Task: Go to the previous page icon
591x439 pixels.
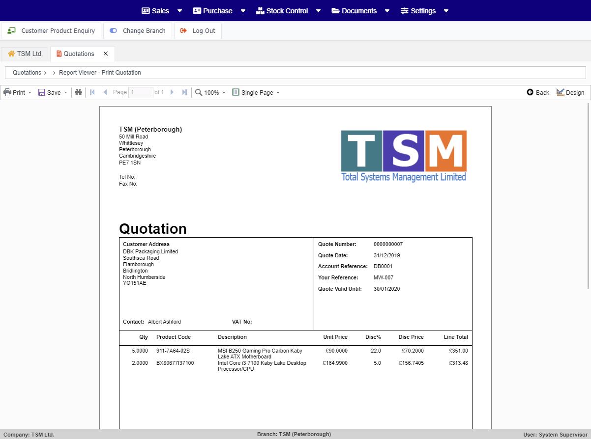Action: [x=105, y=92]
